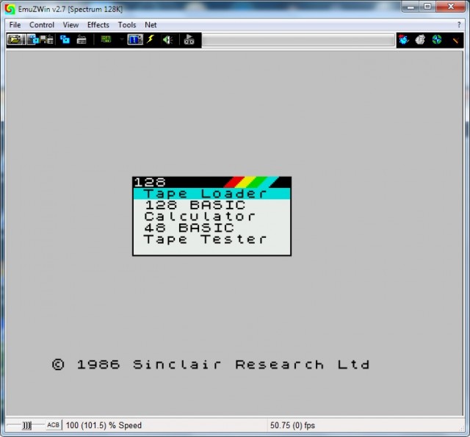The height and width of the screenshot is (437, 470).
Task: Open the Control menu
Action: pos(42,25)
